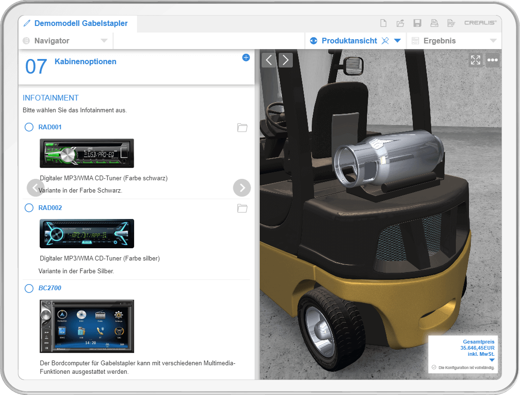Image resolution: width=520 pixels, height=395 pixels.
Task: Click the BC2700 Bordcomputer thumbnail image
Action: 87,326
